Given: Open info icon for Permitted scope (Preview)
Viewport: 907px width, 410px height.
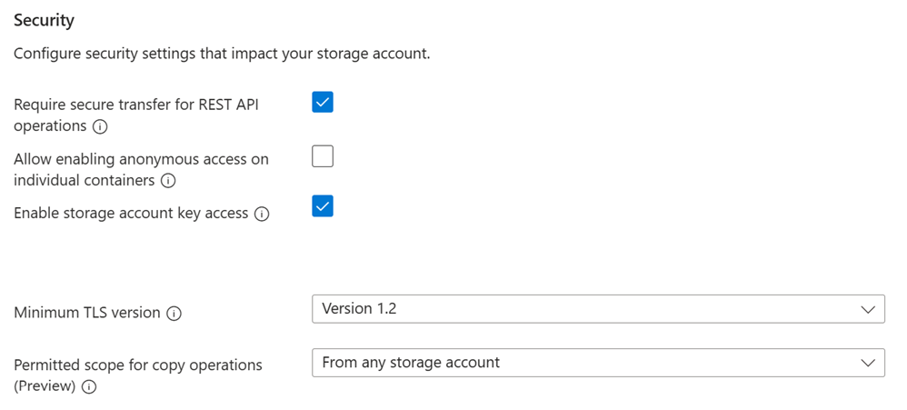Looking at the screenshot, I should pos(89,387).
